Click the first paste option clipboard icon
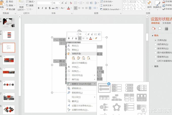Screen dimensions: 172x115 coord(74,58)
